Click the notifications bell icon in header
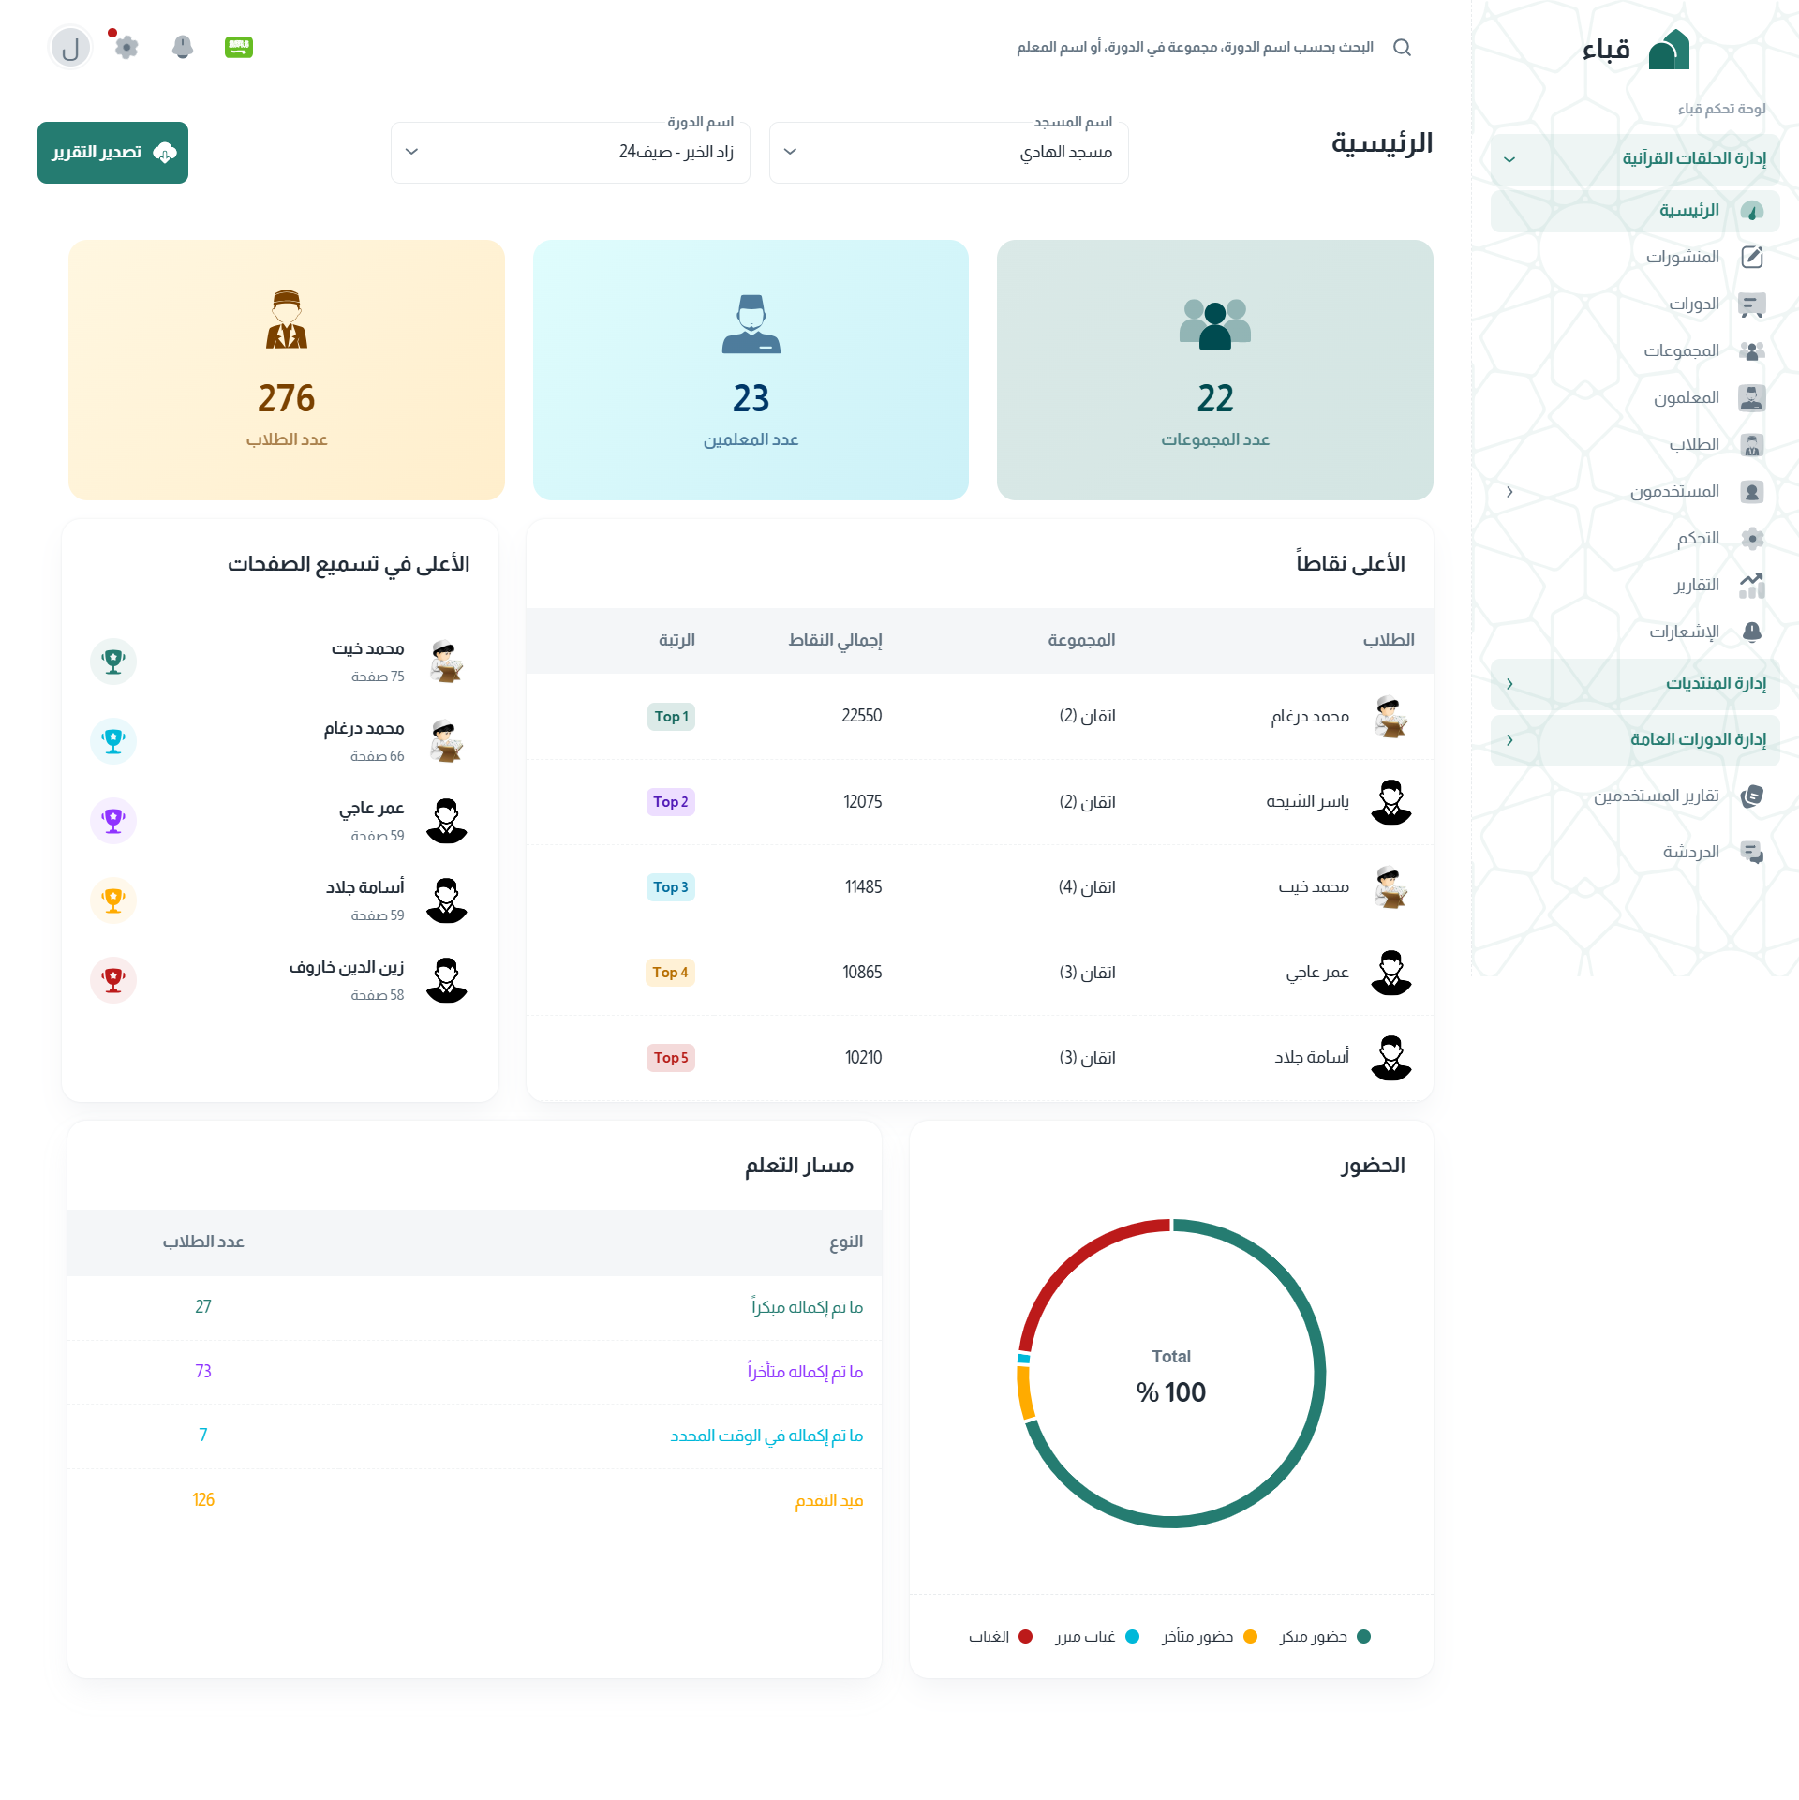This screenshot has height=1800, width=1799. pos(183,47)
